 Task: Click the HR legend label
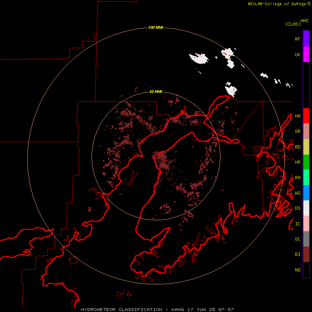(297, 162)
